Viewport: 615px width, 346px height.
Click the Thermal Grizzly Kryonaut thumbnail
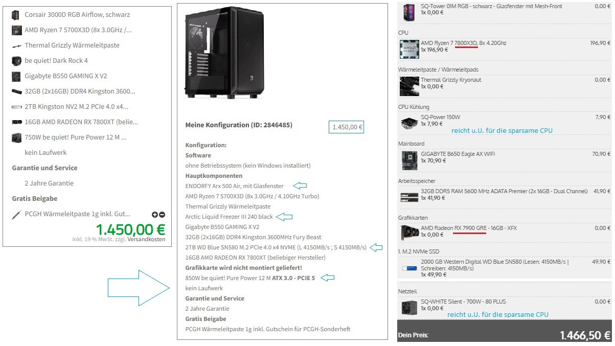409,86
